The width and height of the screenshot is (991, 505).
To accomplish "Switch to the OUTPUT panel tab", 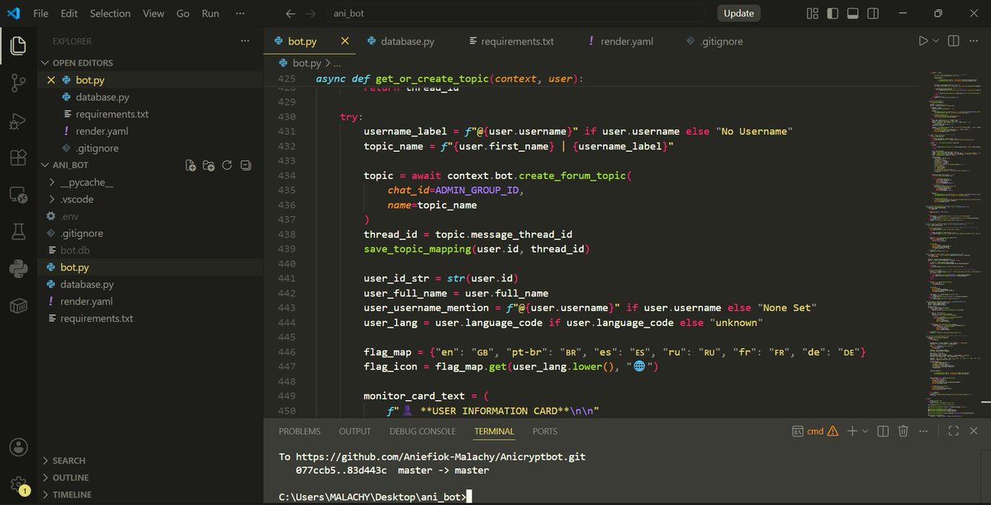I will click(x=355, y=431).
